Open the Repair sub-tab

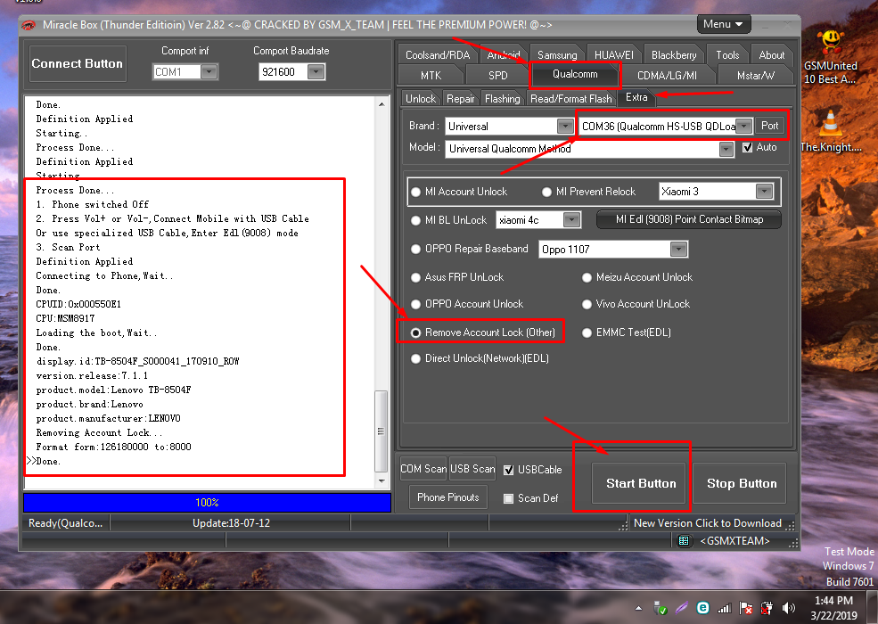[460, 99]
